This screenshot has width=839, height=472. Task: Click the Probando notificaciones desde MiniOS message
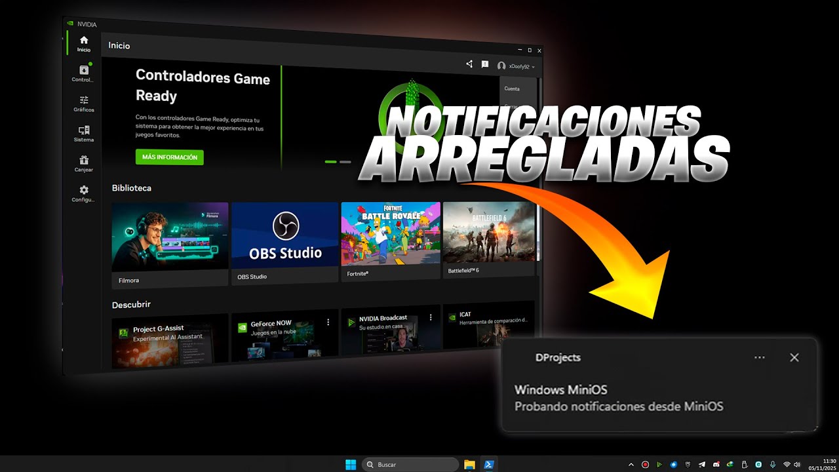click(x=619, y=406)
